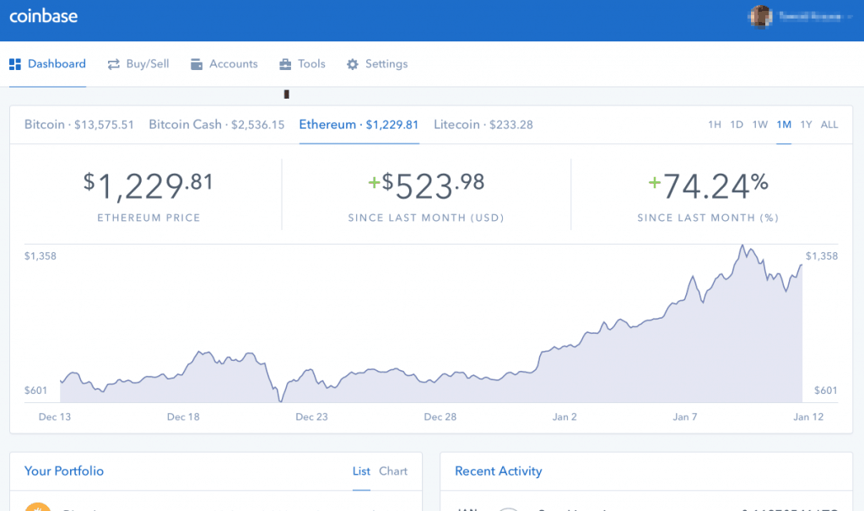Switch chart range to 1Y
Image resolution: width=864 pixels, height=511 pixels.
(x=806, y=125)
